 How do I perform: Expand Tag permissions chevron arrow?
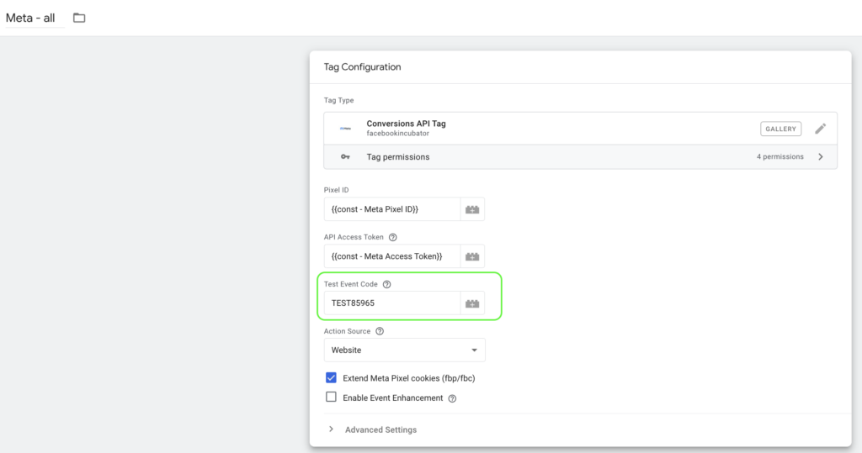point(820,157)
